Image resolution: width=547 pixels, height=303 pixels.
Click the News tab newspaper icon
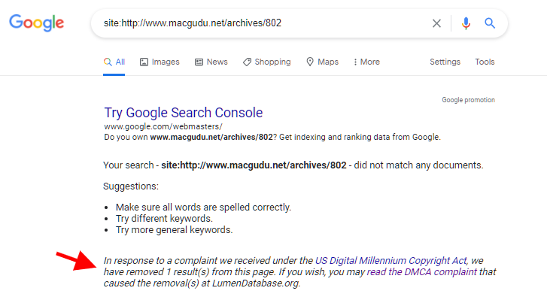point(199,62)
